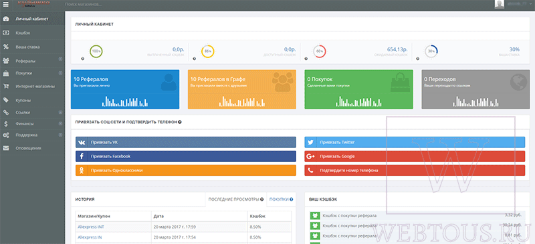Open the Aliexpress INT store link

click(91, 227)
